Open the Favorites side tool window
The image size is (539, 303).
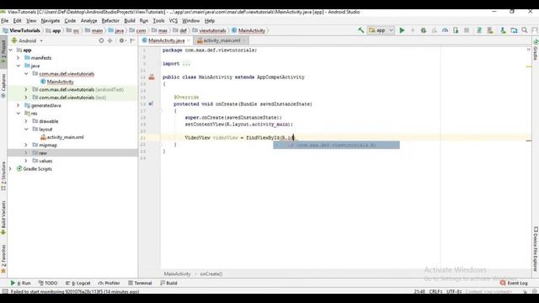click(3, 258)
